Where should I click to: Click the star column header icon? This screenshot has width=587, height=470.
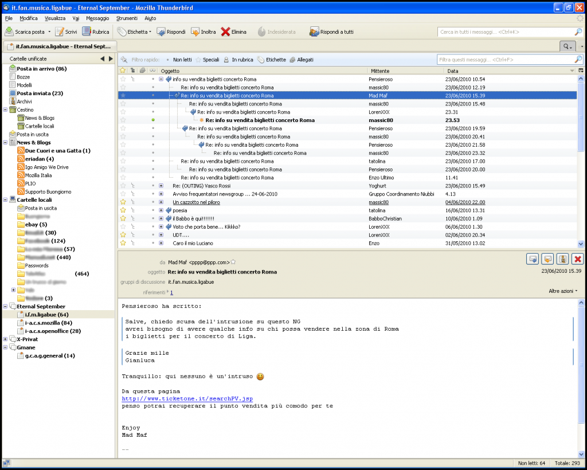pos(123,70)
